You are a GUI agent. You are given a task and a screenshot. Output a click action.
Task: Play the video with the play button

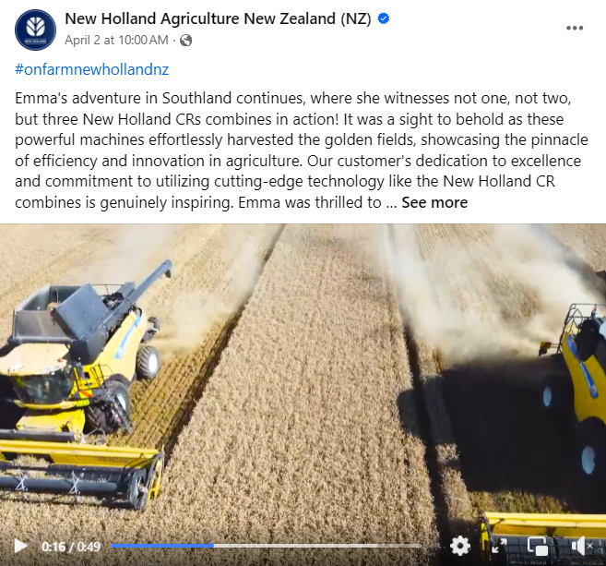point(20,546)
